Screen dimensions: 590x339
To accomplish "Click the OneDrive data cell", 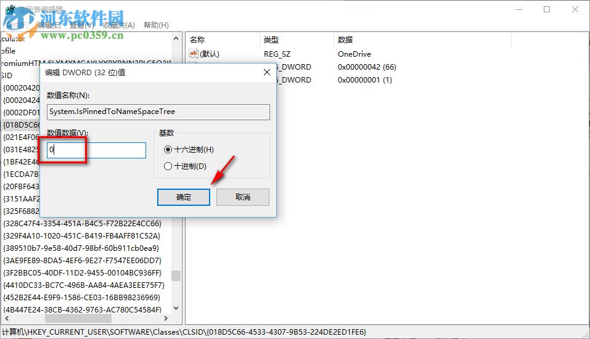I will click(354, 54).
